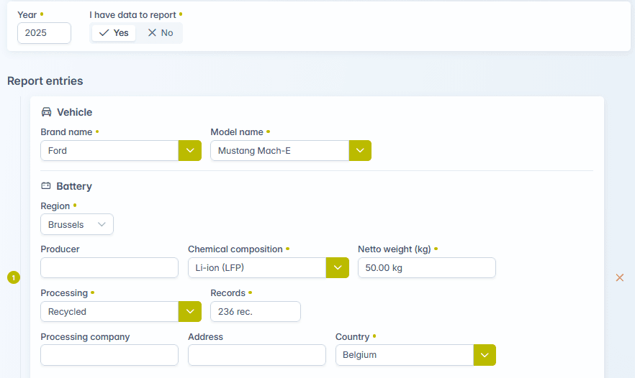Click the Year input field
The height and width of the screenshot is (378, 635).
pyautogui.click(x=44, y=33)
